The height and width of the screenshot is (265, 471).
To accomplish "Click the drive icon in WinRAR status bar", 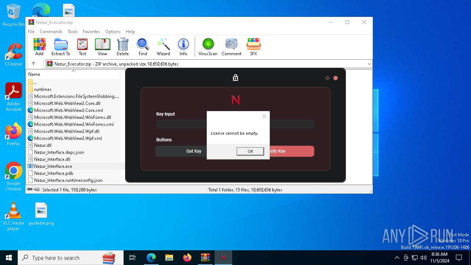I will (30, 190).
